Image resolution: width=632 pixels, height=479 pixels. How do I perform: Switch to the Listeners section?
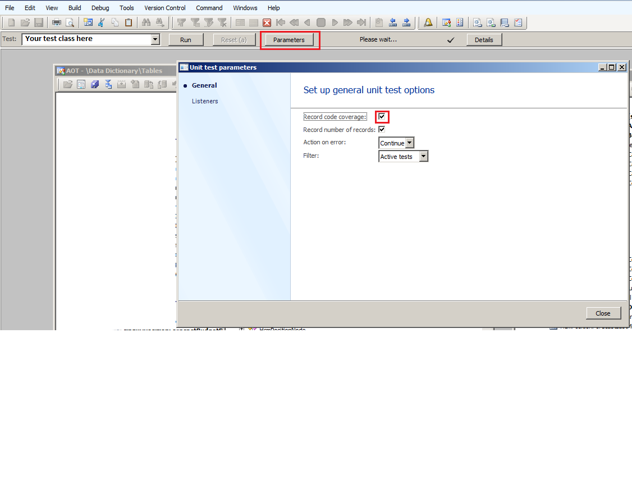click(x=205, y=101)
